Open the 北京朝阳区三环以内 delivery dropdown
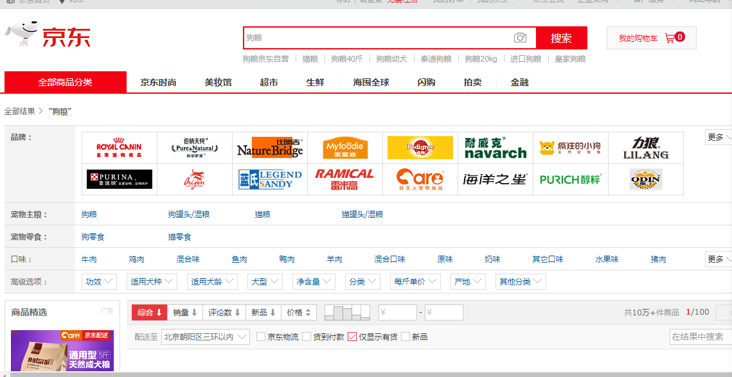The height and width of the screenshot is (377, 732). [x=206, y=337]
